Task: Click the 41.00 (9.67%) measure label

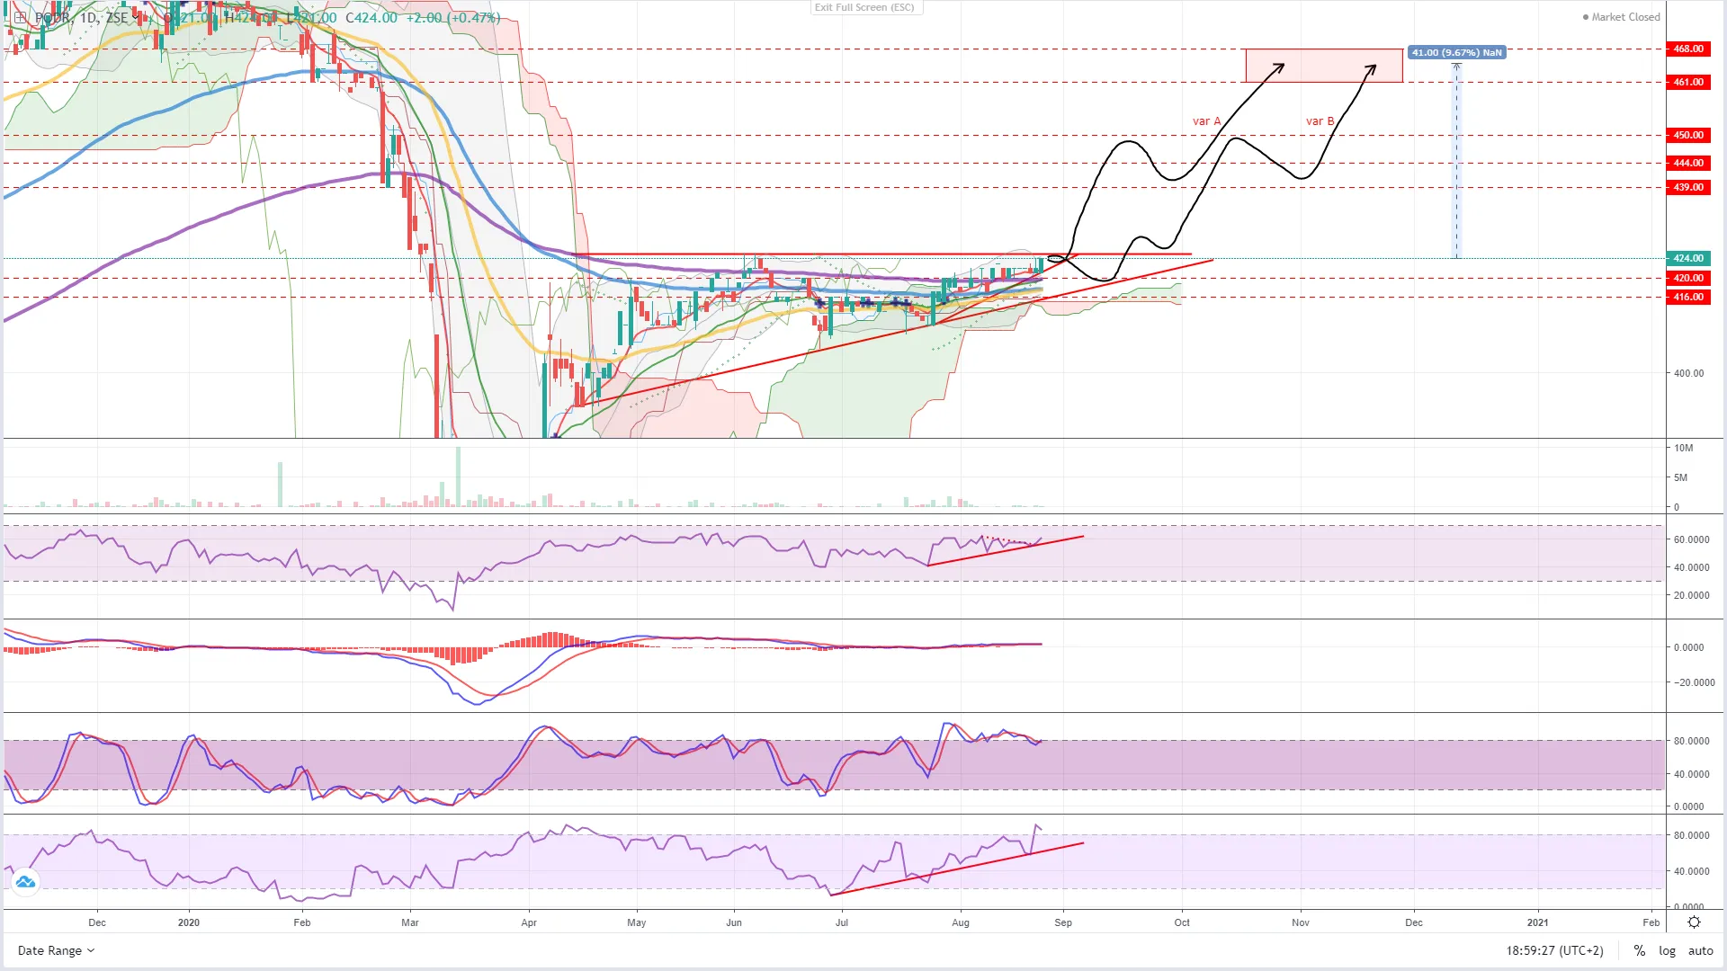Action: (x=1455, y=52)
